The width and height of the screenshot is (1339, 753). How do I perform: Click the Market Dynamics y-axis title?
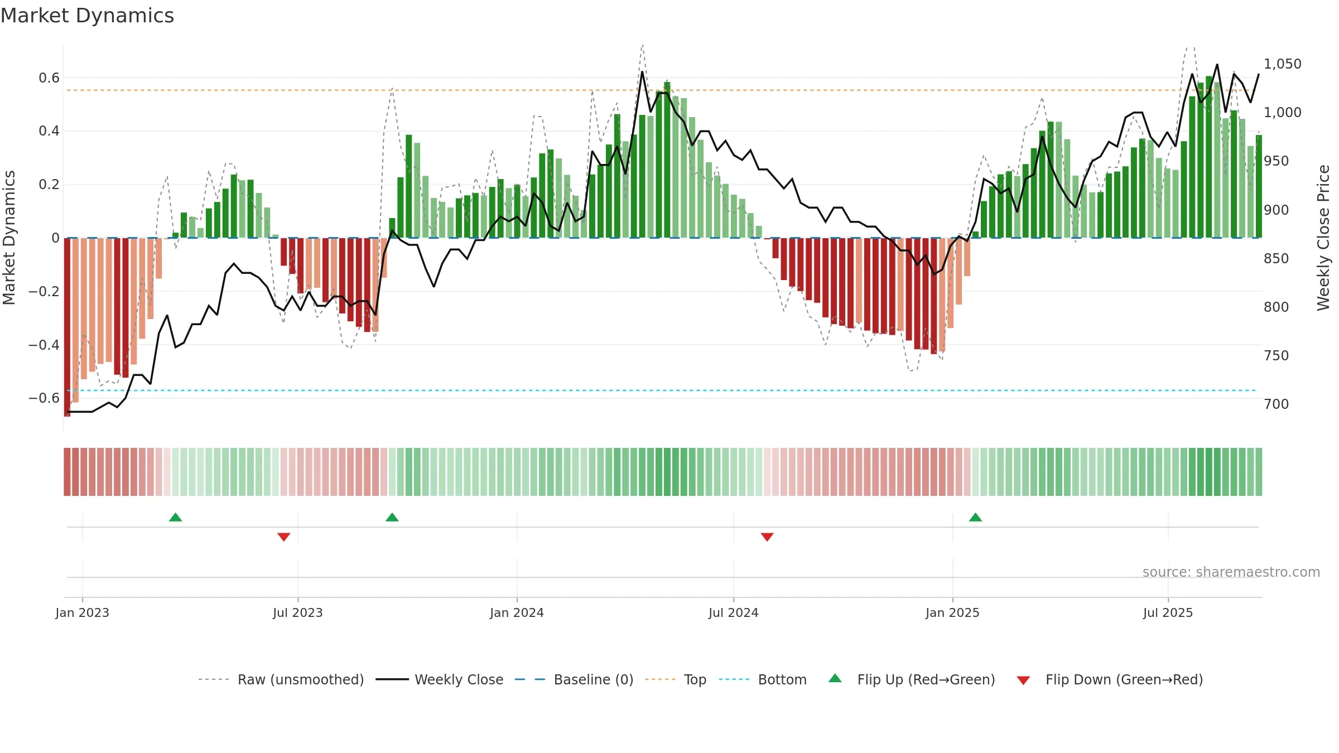[x=9, y=238]
